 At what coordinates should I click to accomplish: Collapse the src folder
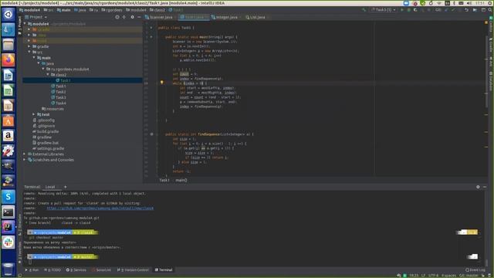coord(29,52)
